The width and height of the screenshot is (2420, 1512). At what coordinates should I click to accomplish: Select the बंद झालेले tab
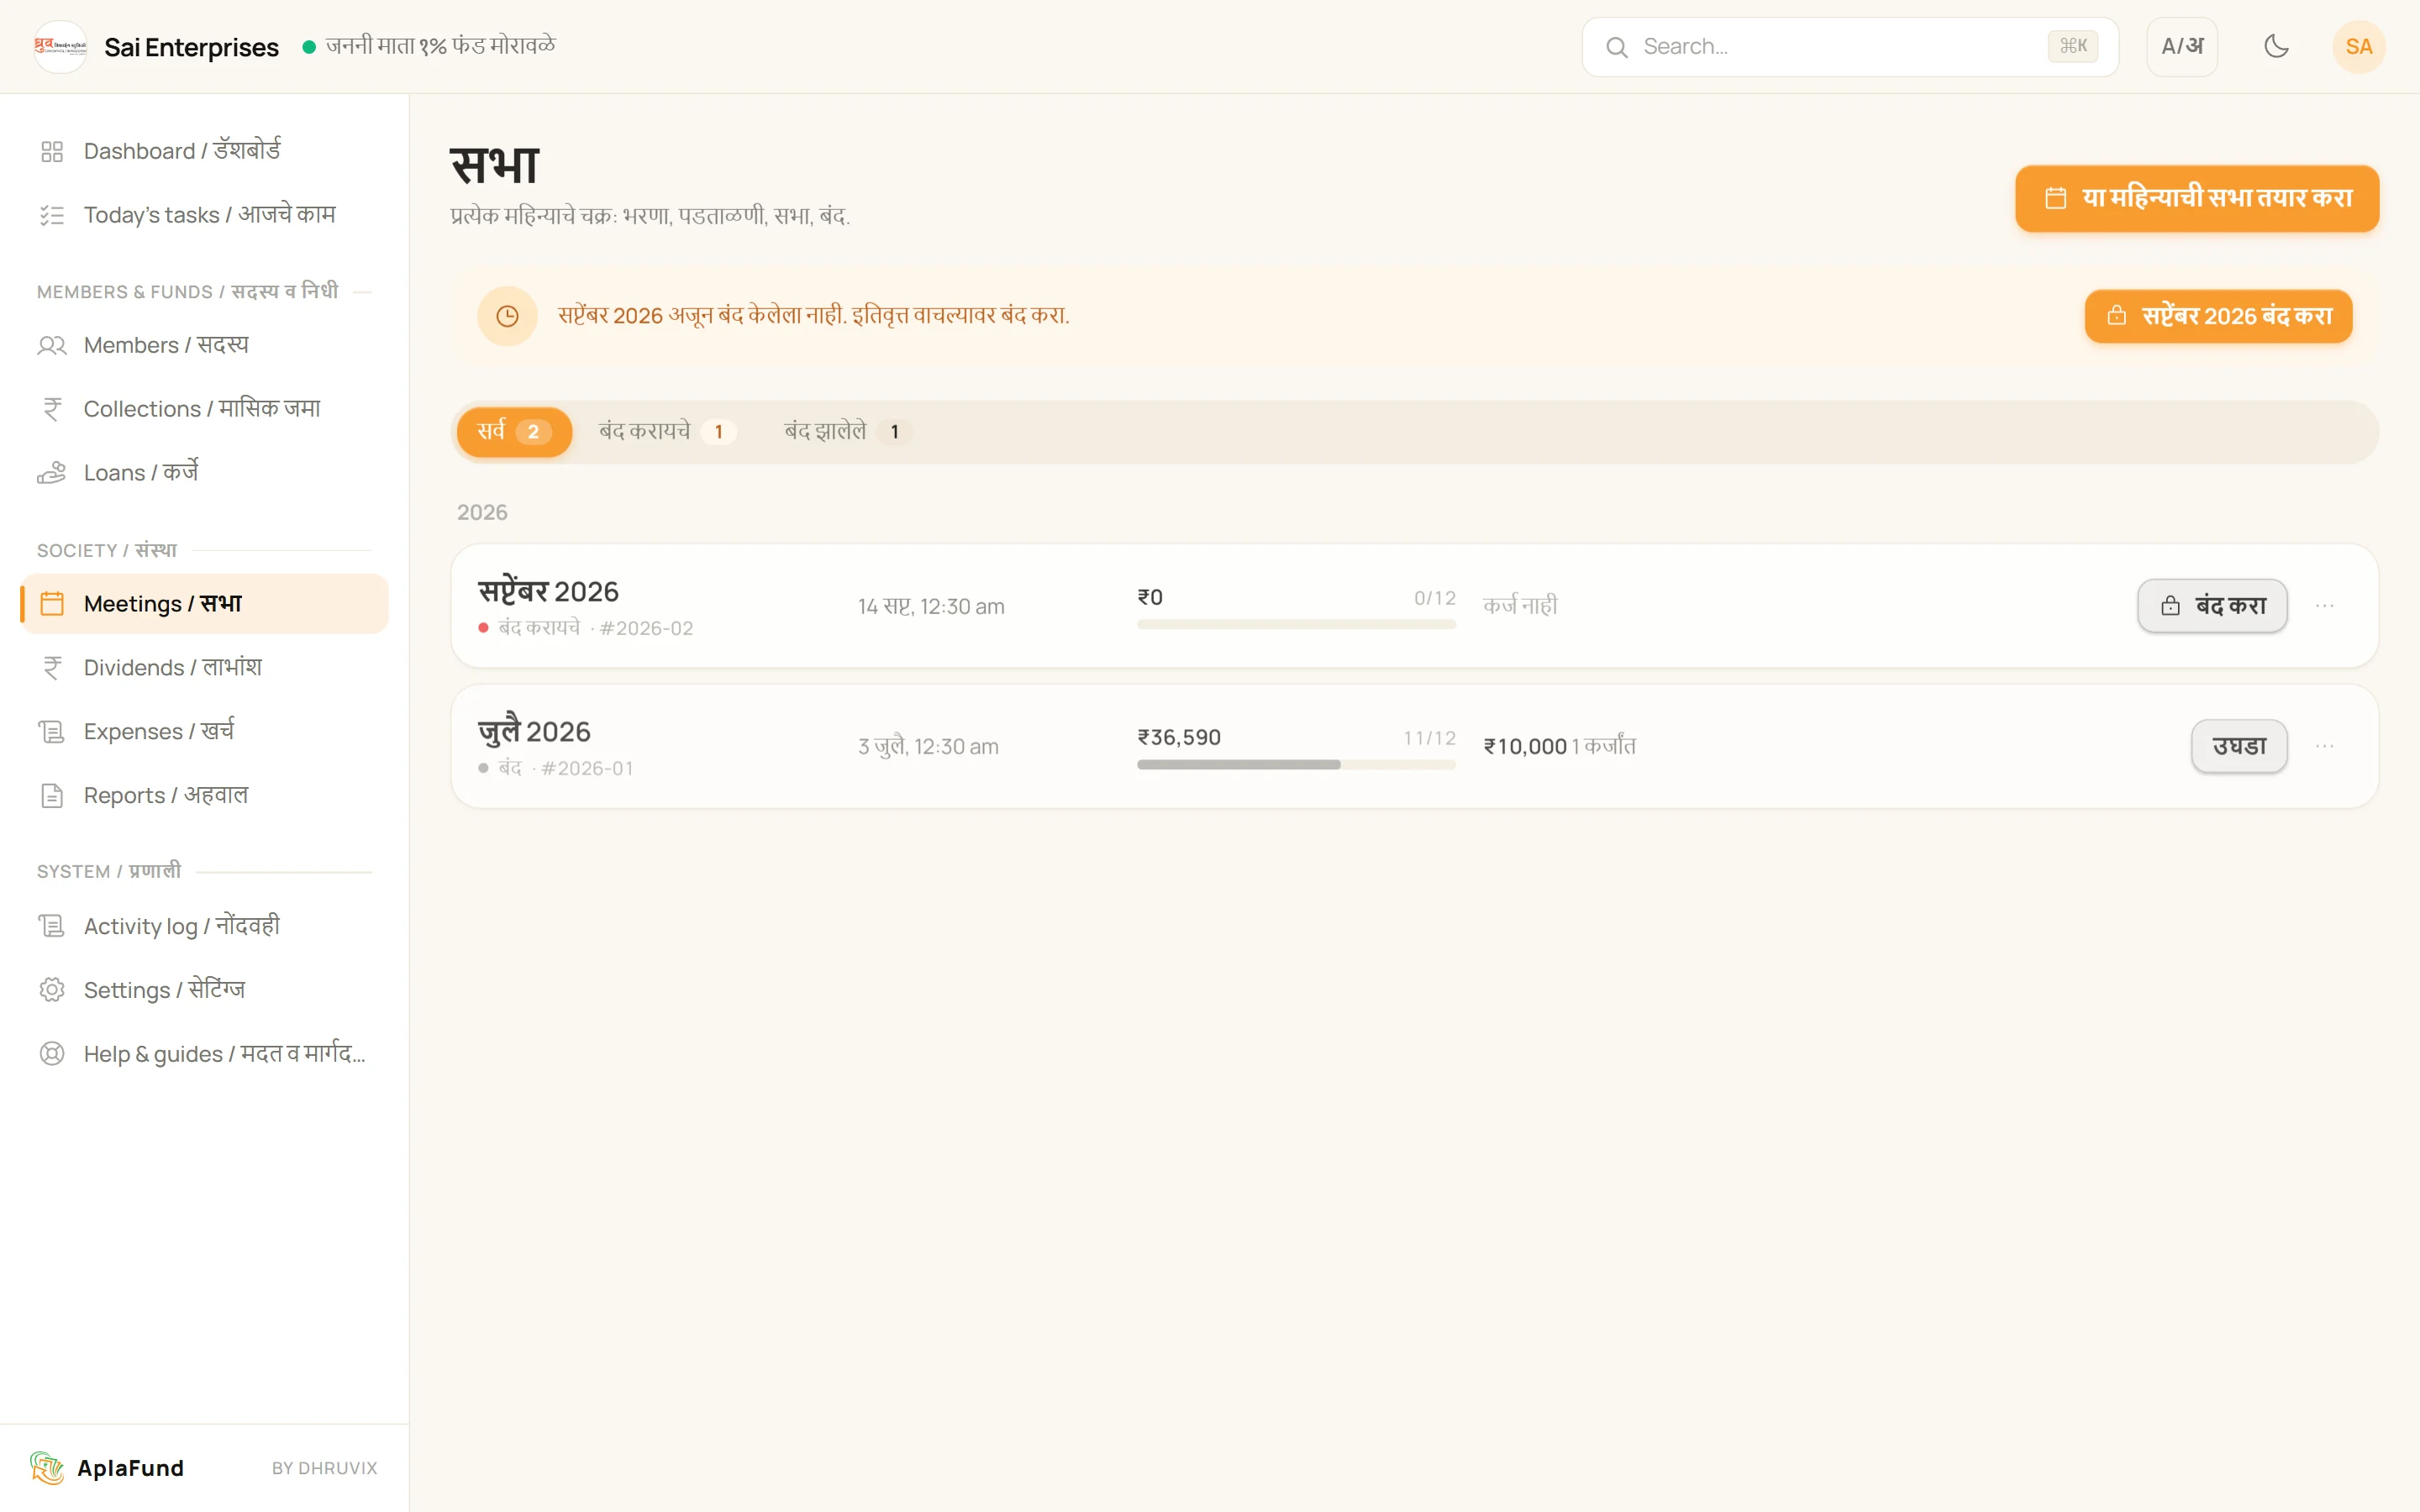click(847, 432)
